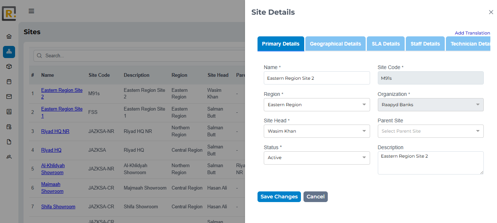Open the Add Translation link
The image size is (497, 223).
(472, 33)
